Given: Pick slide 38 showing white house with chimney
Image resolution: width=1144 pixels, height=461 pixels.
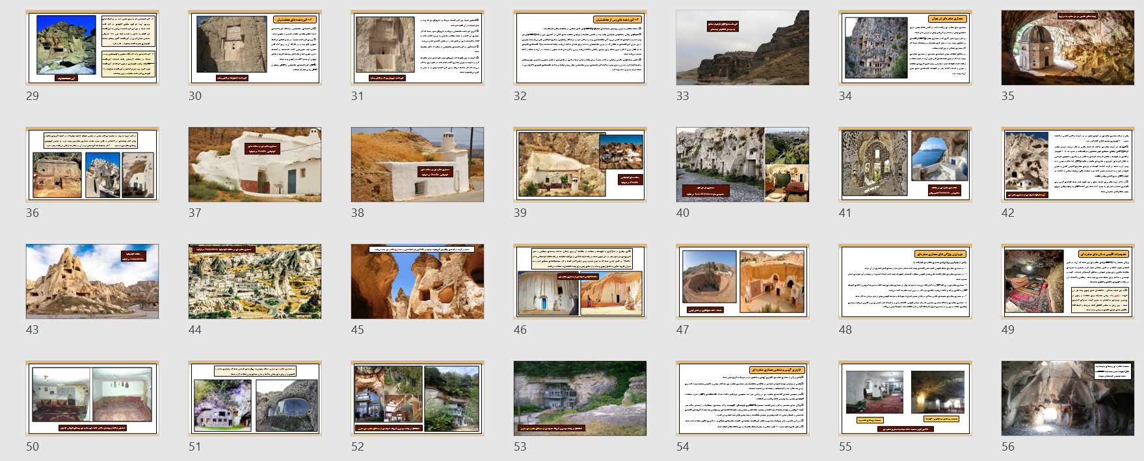Looking at the screenshot, I should (417, 164).
